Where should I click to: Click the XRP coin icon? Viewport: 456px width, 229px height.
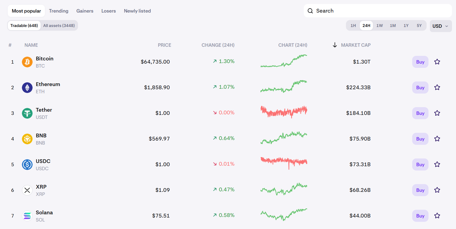27,190
